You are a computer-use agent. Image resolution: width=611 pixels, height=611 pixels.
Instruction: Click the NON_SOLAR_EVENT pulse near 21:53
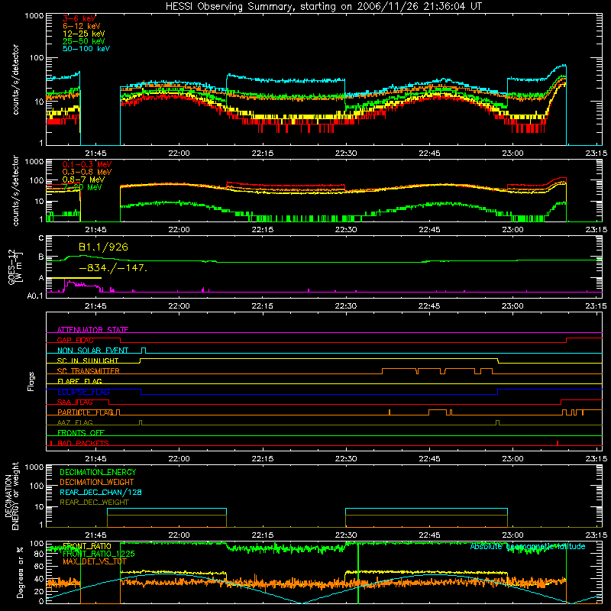click(x=144, y=351)
